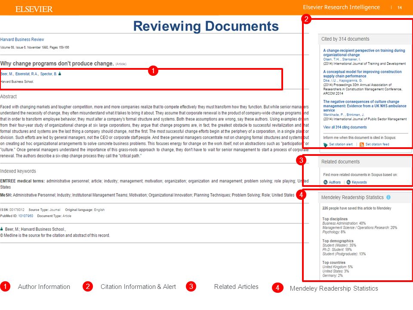This screenshot has width=413, height=310.
Task: Open citing author Brinkman, J. link
Action: pyautogui.click(x=355, y=115)
